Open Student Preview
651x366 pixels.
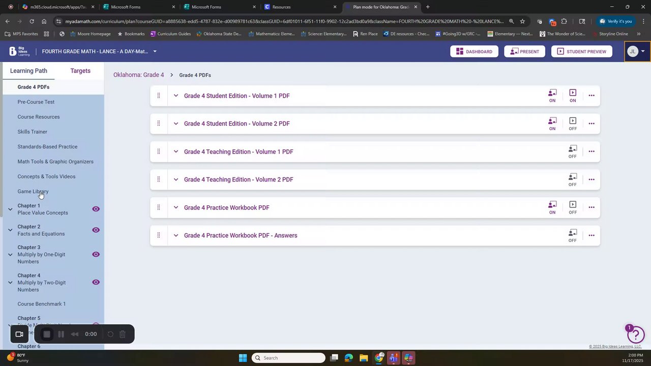[581, 51]
